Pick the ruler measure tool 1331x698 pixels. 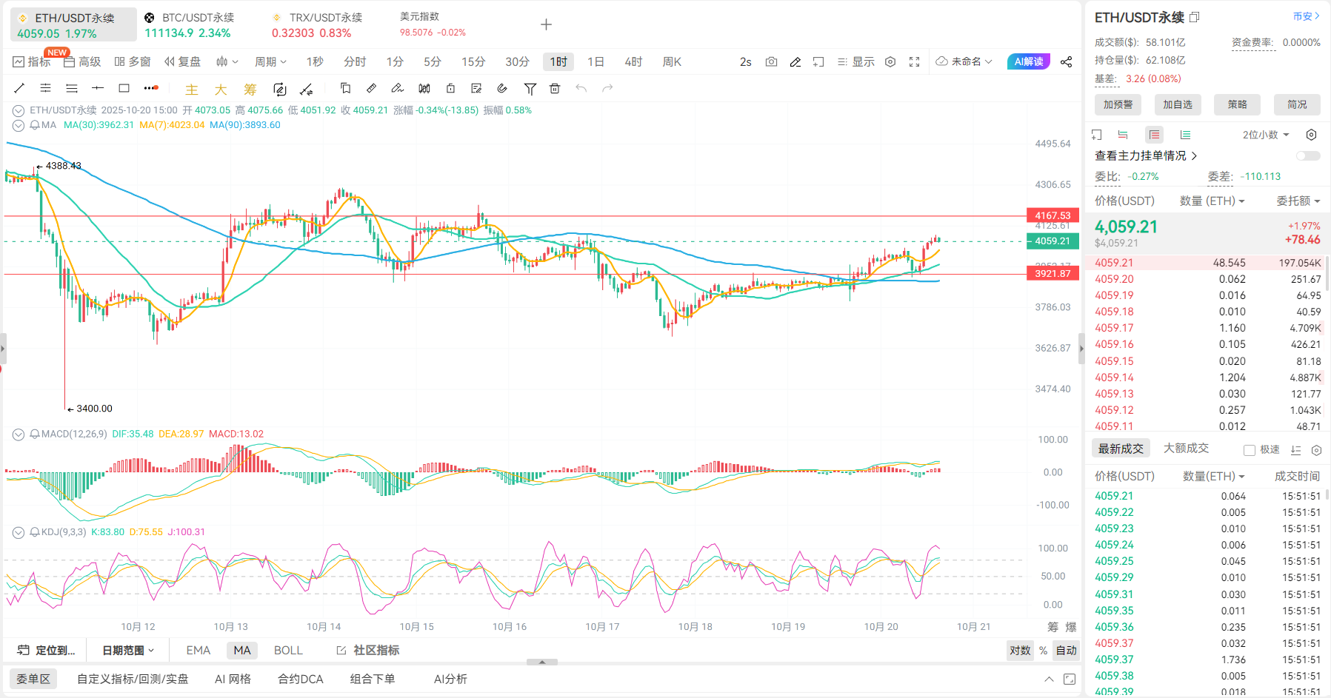[371, 88]
